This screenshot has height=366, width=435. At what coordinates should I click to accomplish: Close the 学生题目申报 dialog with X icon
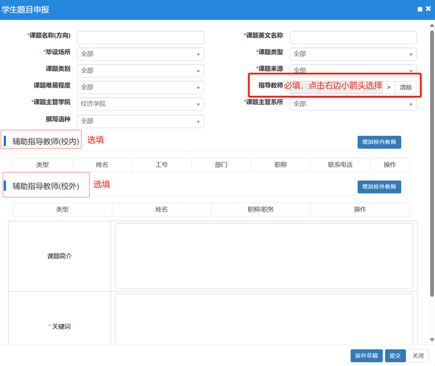click(x=428, y=9)
